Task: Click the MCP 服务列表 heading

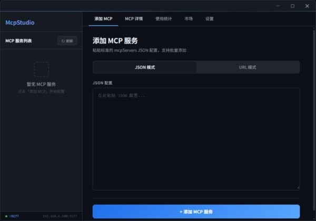Action: [x=18, y=41]
